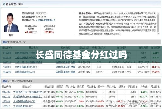The image size is (162, 109).
Task: Click the 近两年 column header
Action: click(122, 87)
